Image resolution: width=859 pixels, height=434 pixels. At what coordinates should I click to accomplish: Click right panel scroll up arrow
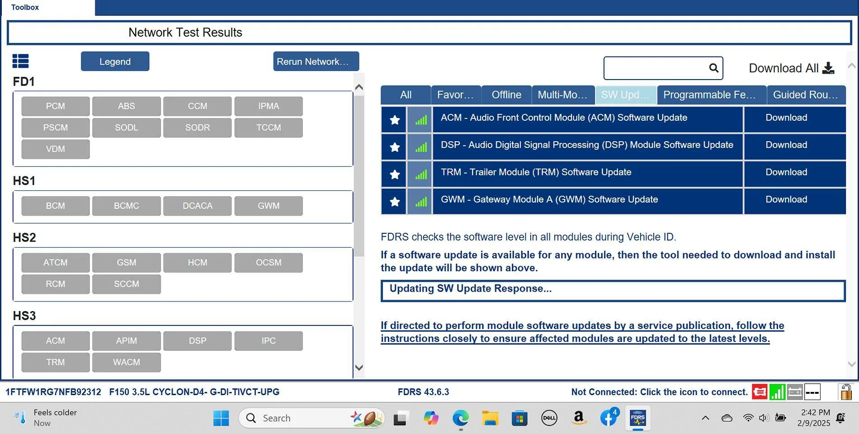(852, 66)
